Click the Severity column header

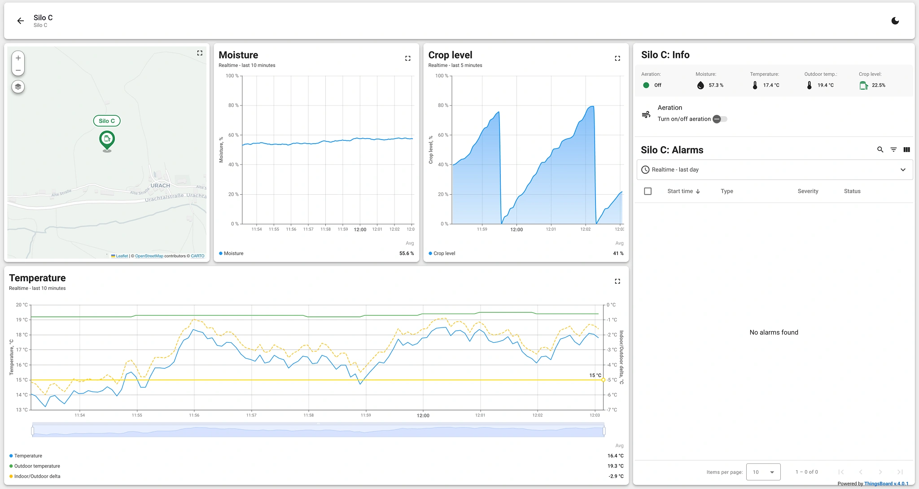(808, 191)
